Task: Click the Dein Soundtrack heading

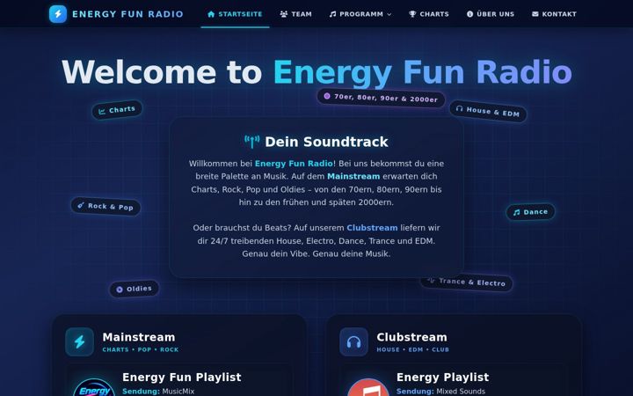Action: click(x=326, y=142)
